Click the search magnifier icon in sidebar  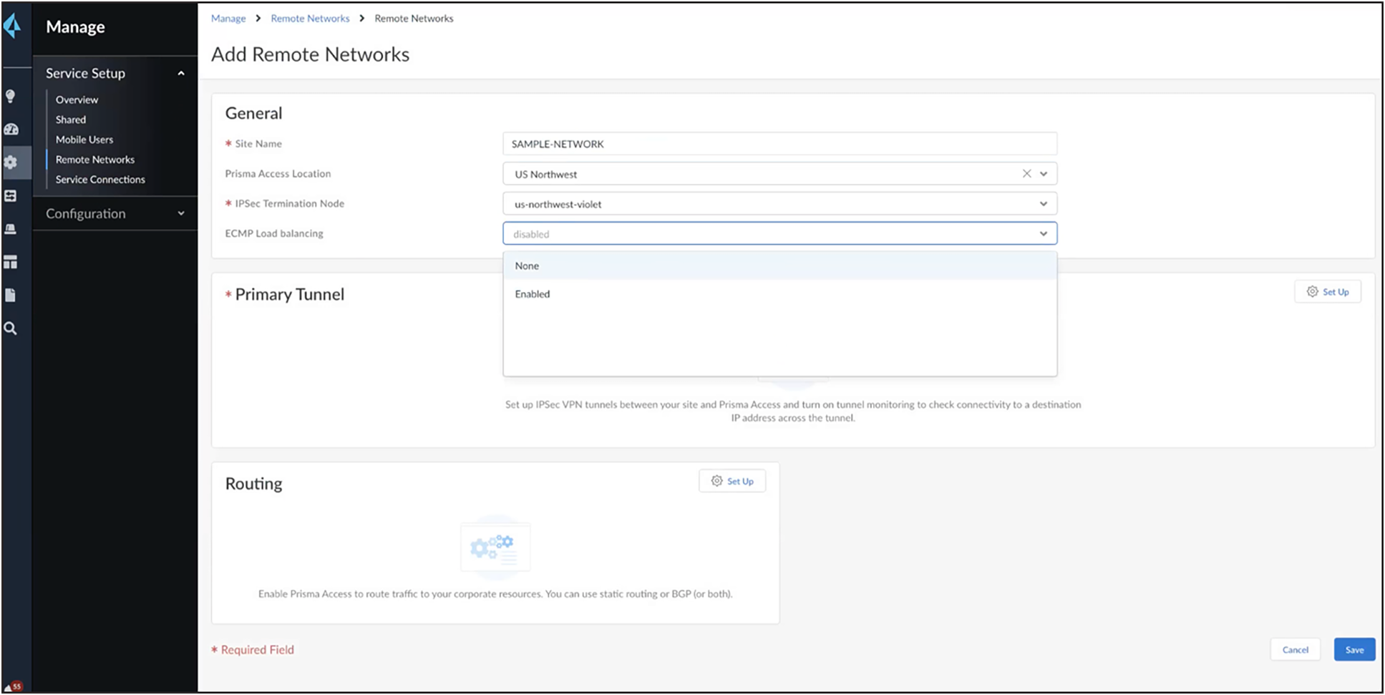11,329
